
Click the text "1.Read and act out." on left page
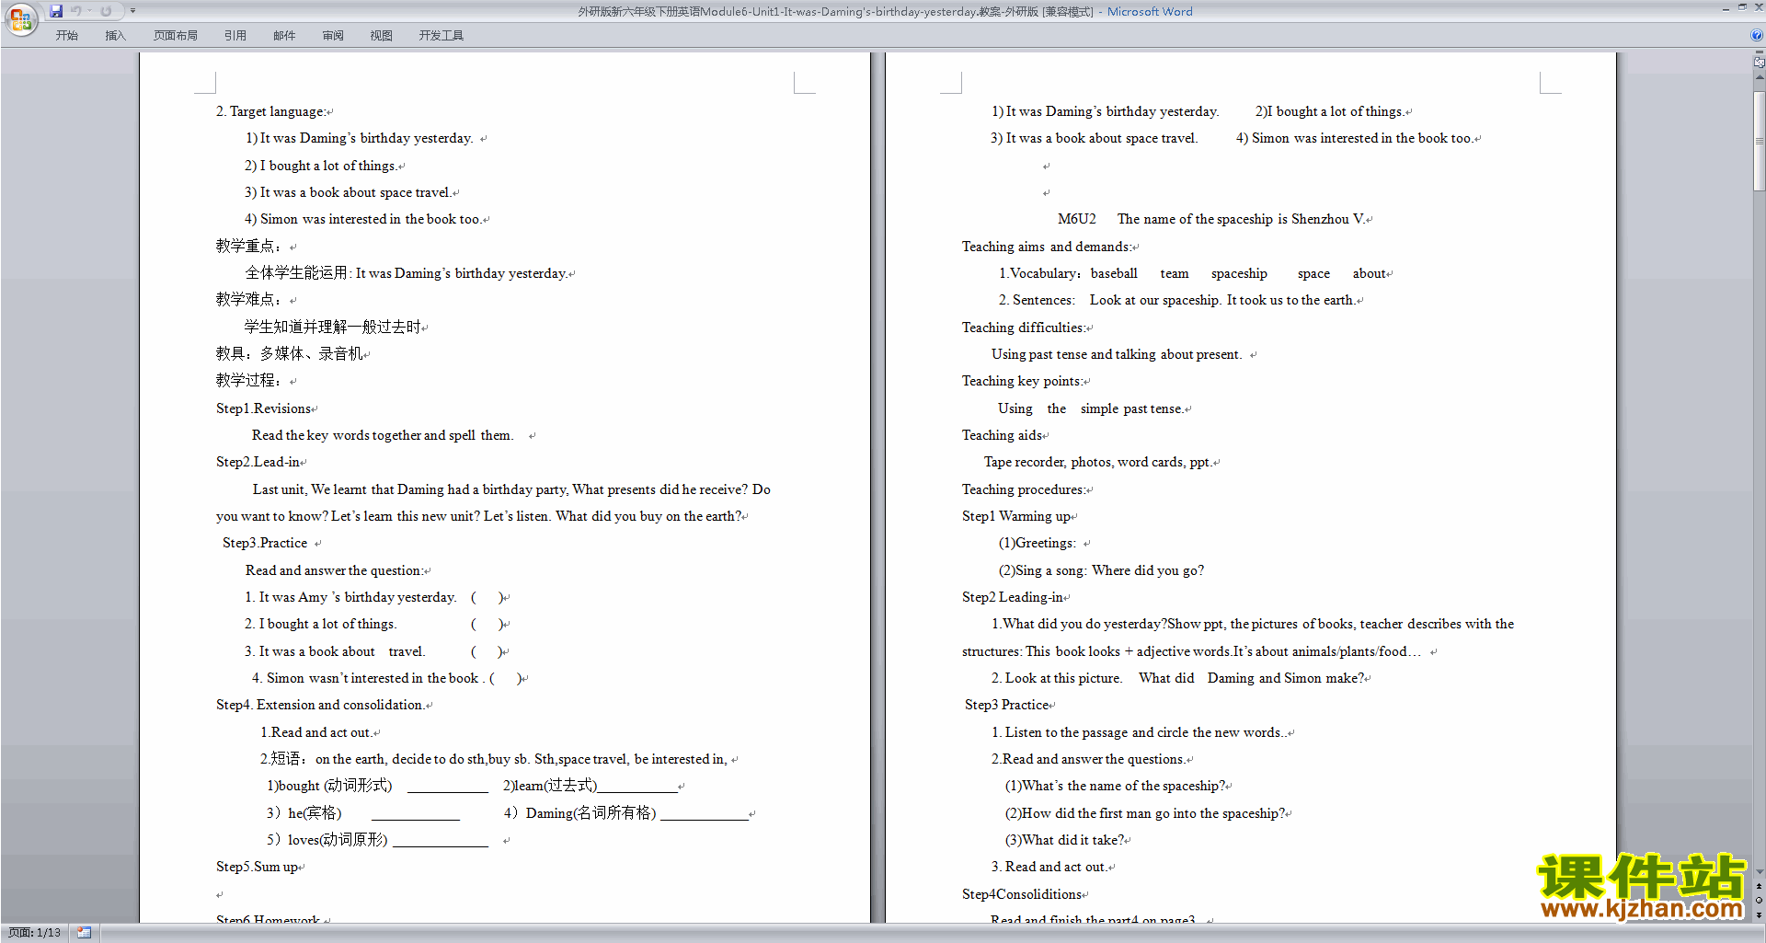point(315,732)
